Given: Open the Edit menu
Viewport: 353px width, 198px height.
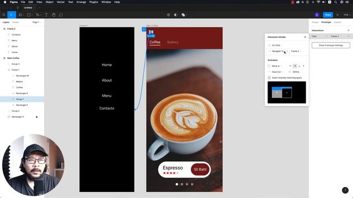Looking at the screenshot, I should point(31,2).
